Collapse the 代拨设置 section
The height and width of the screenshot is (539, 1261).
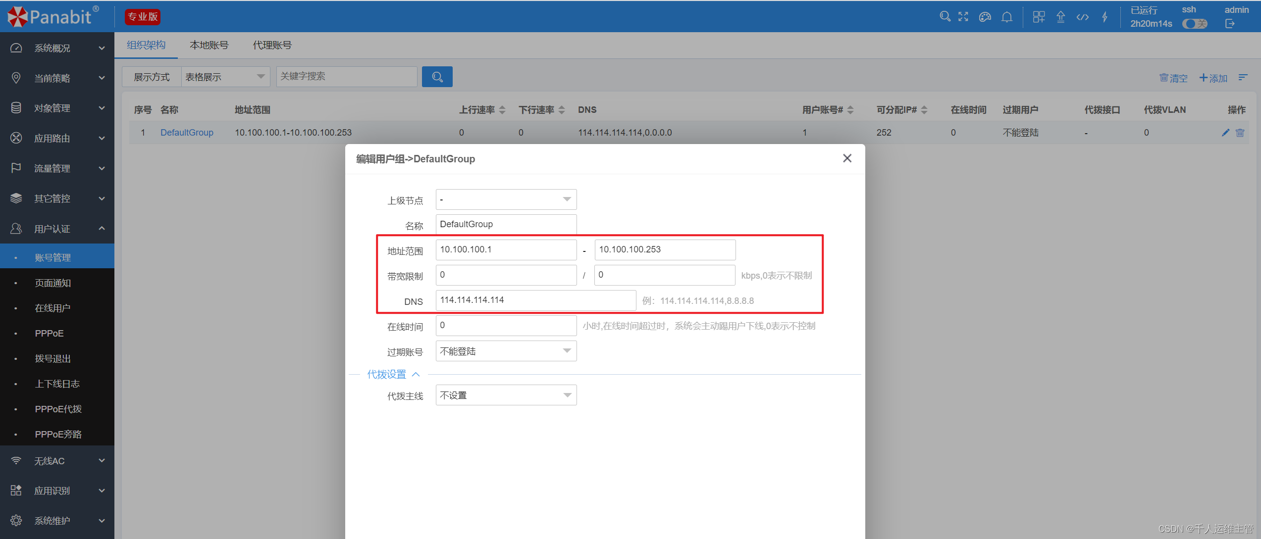(393, 375)
